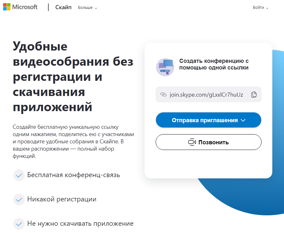This screenshot has height=233, width=284.
Task: Expand the Больше dropdown menu
Action: pos(88,8)
